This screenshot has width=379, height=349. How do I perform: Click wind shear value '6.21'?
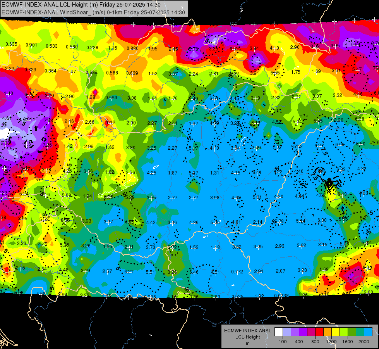129,272
